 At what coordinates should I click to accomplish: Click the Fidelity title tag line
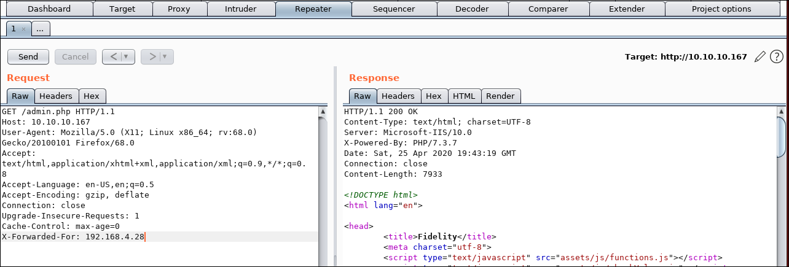[x=440, y=237]
